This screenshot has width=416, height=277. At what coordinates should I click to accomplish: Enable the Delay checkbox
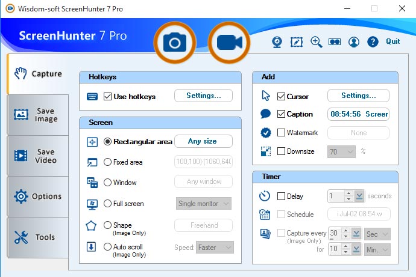[281, 196]
